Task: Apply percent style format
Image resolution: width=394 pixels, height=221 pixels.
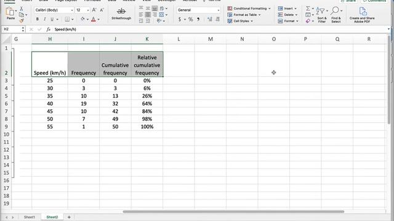Action: coord(191,19)
